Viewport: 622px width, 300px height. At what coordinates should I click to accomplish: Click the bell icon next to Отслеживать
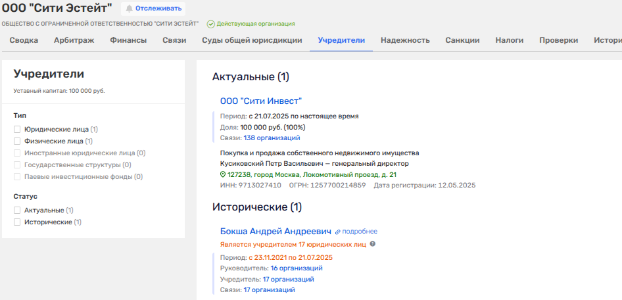129,9
